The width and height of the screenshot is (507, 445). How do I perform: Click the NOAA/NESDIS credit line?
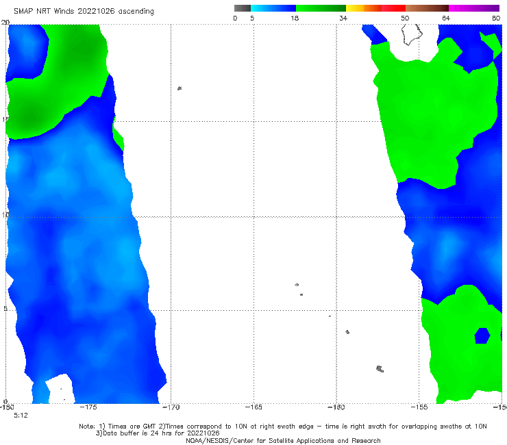click(x=283, y=440)
